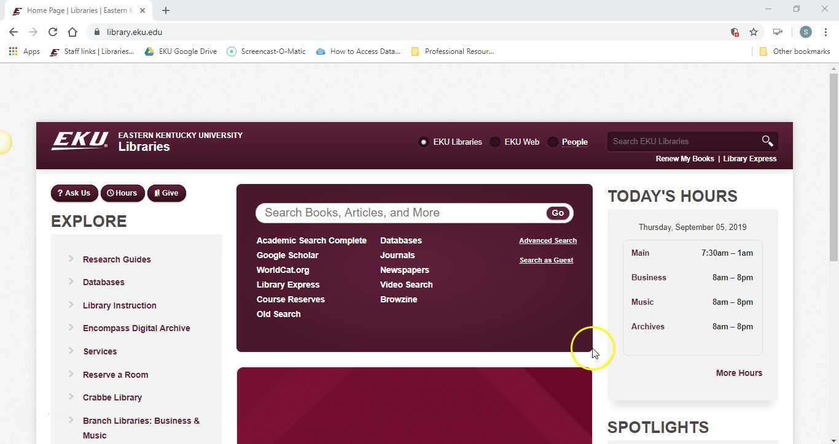Select the EKU Libraries radio button
Image resolution: width=839 pixels, height=444 pixels.
pyautogui.click(x=423, y=142)
